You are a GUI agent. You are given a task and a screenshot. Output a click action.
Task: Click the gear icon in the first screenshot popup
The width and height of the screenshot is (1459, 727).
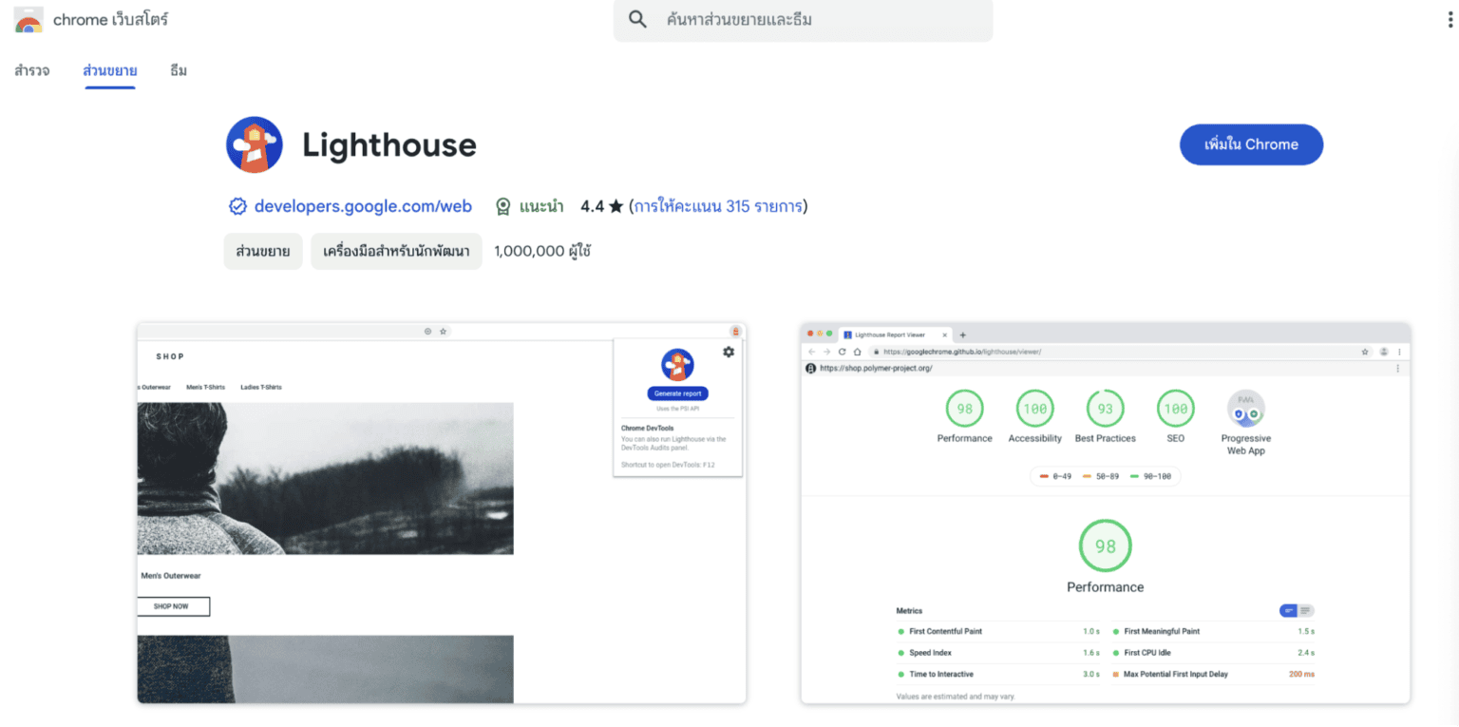728,352
